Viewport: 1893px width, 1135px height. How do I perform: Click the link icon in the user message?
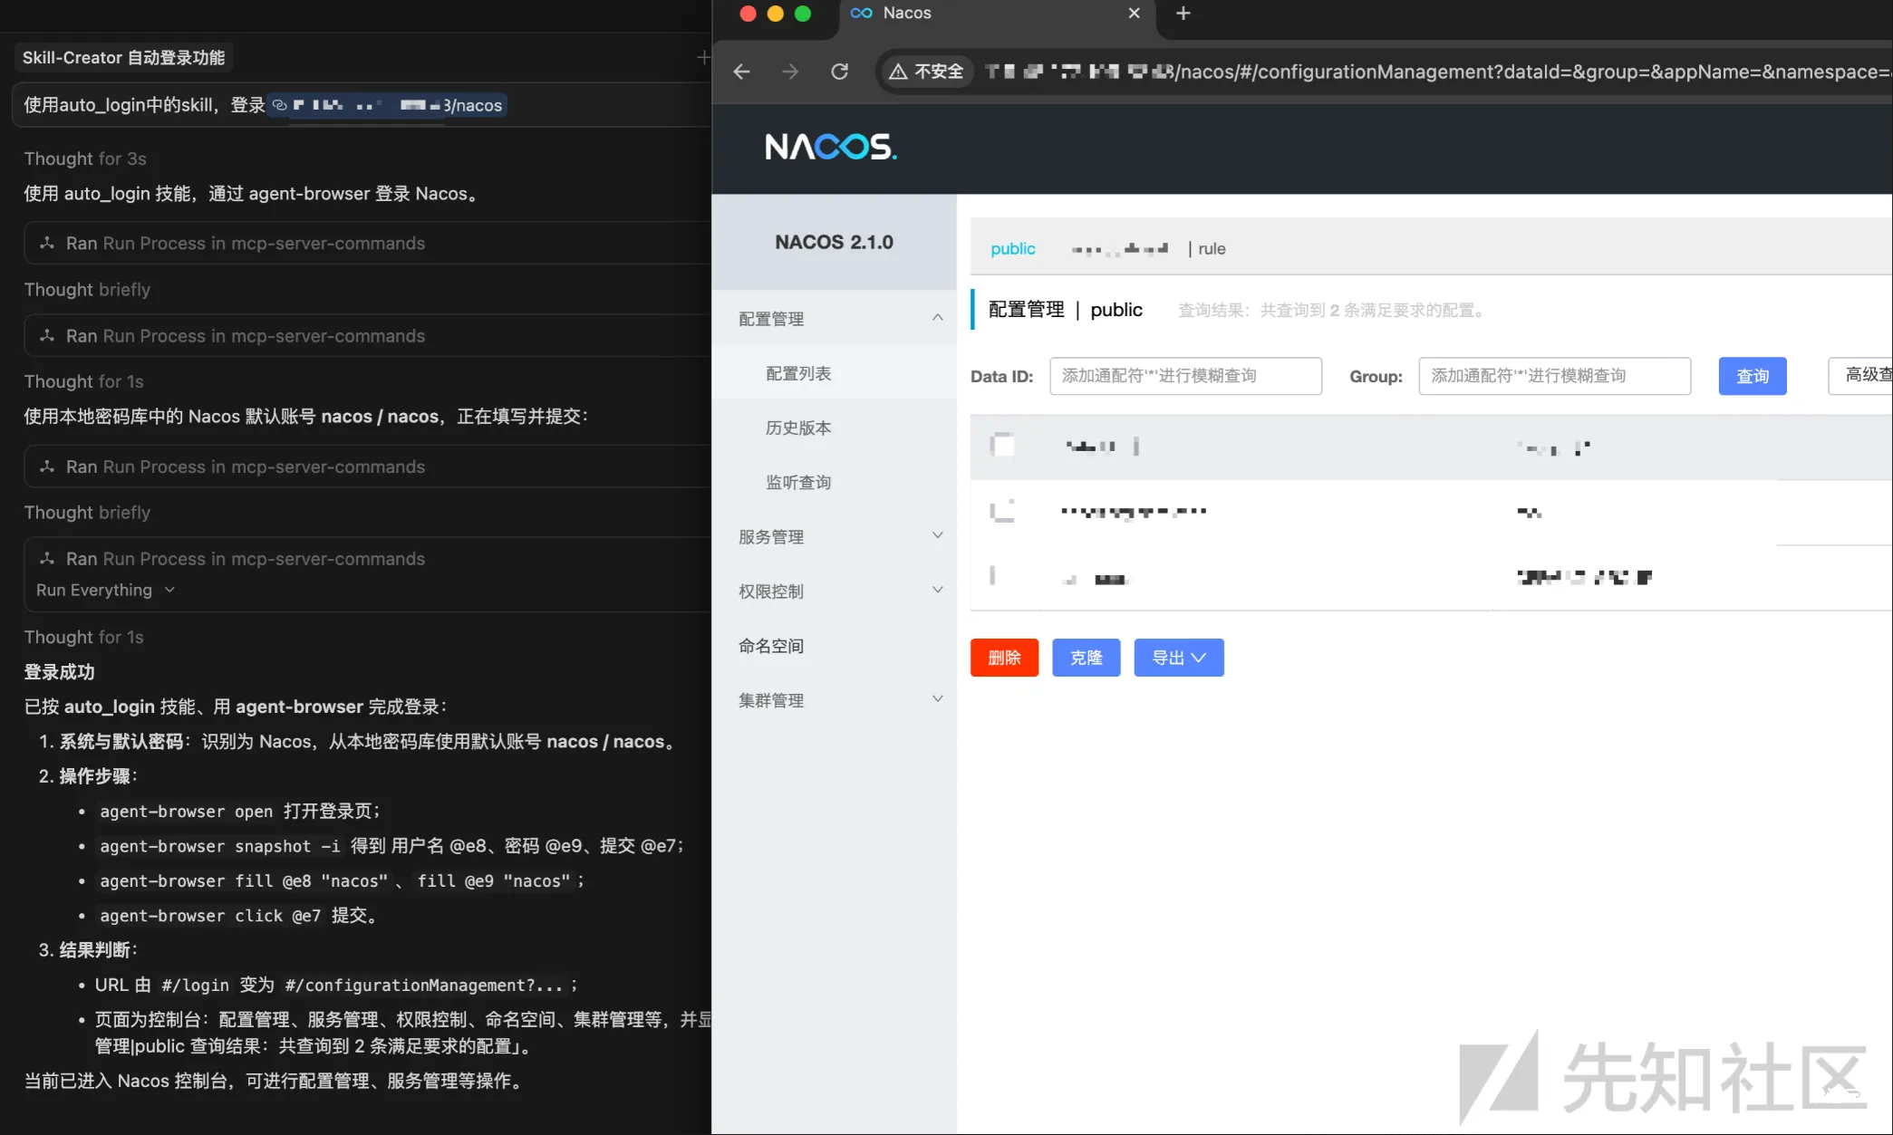coord(279,105)
